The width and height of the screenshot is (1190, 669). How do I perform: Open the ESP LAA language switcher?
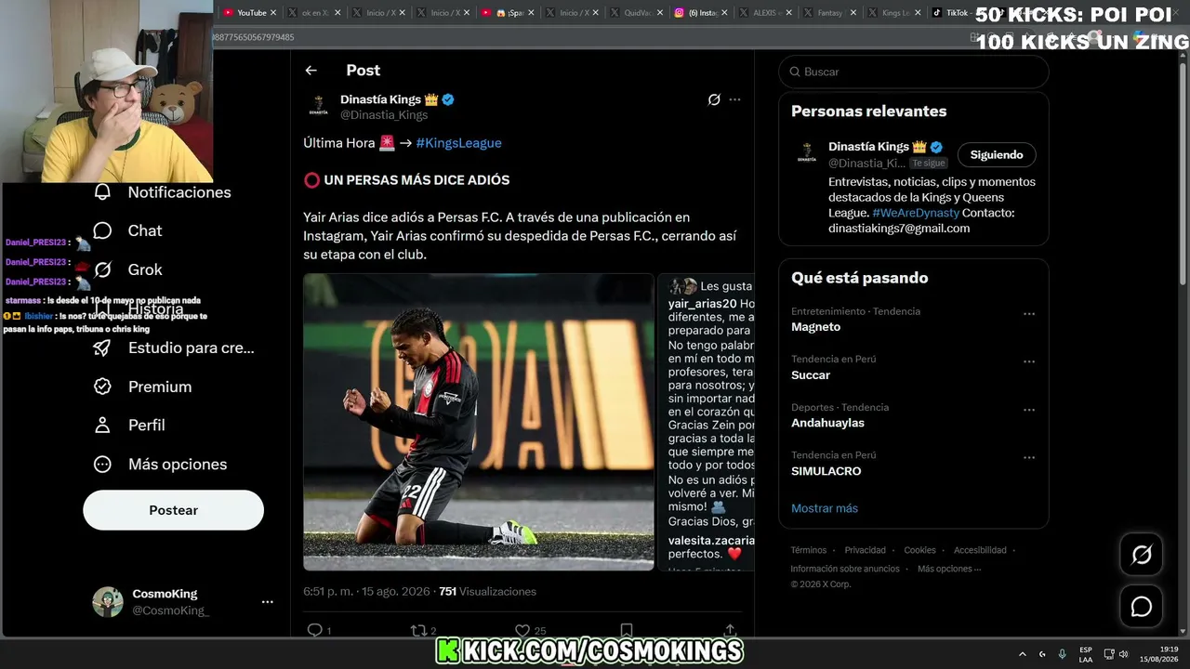(x=1086, y=654)
